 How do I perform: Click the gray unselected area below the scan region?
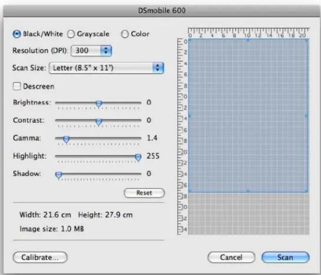click(x=248, y=214)
